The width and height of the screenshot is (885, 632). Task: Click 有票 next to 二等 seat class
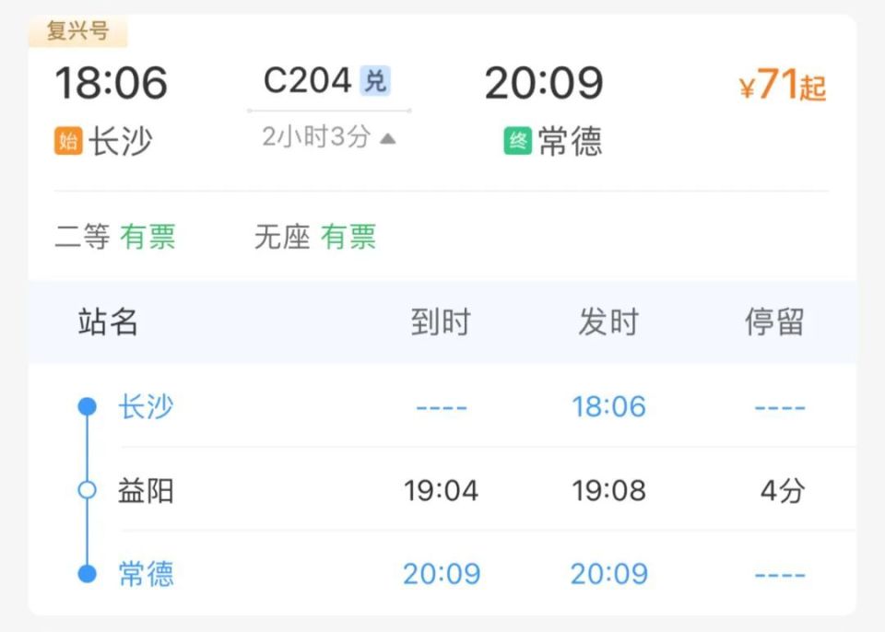pyautogui.click(x=148, y=237)
